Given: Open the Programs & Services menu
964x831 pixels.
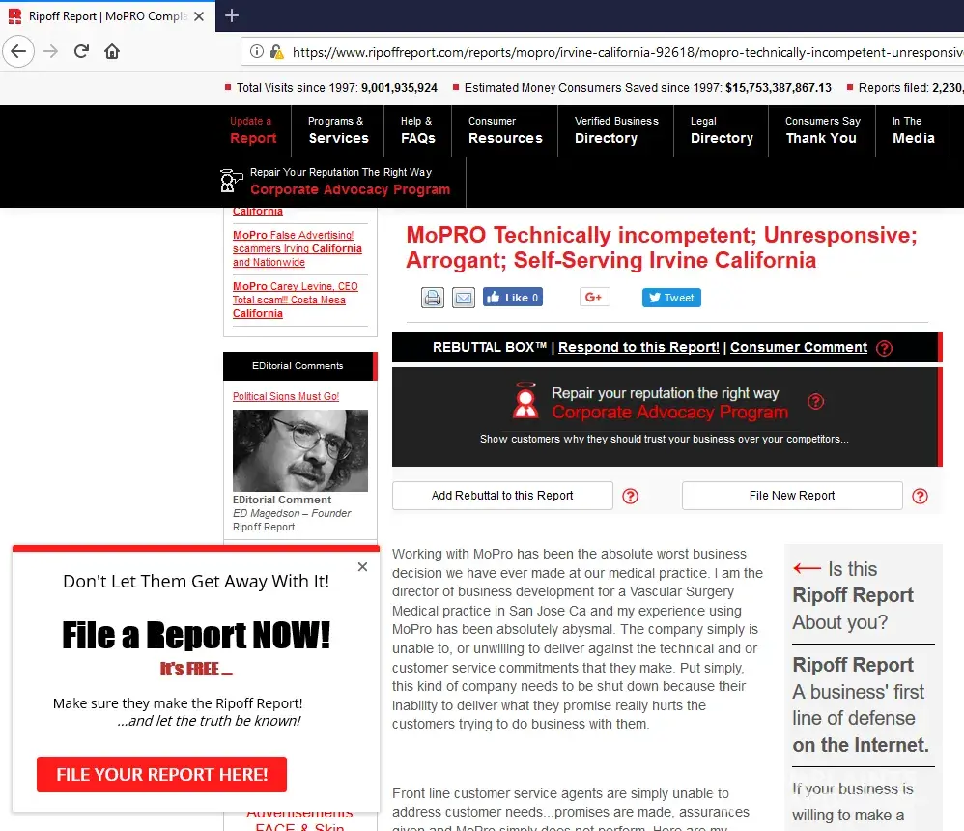Looking at the screenshot, I should tap(338, 130).
